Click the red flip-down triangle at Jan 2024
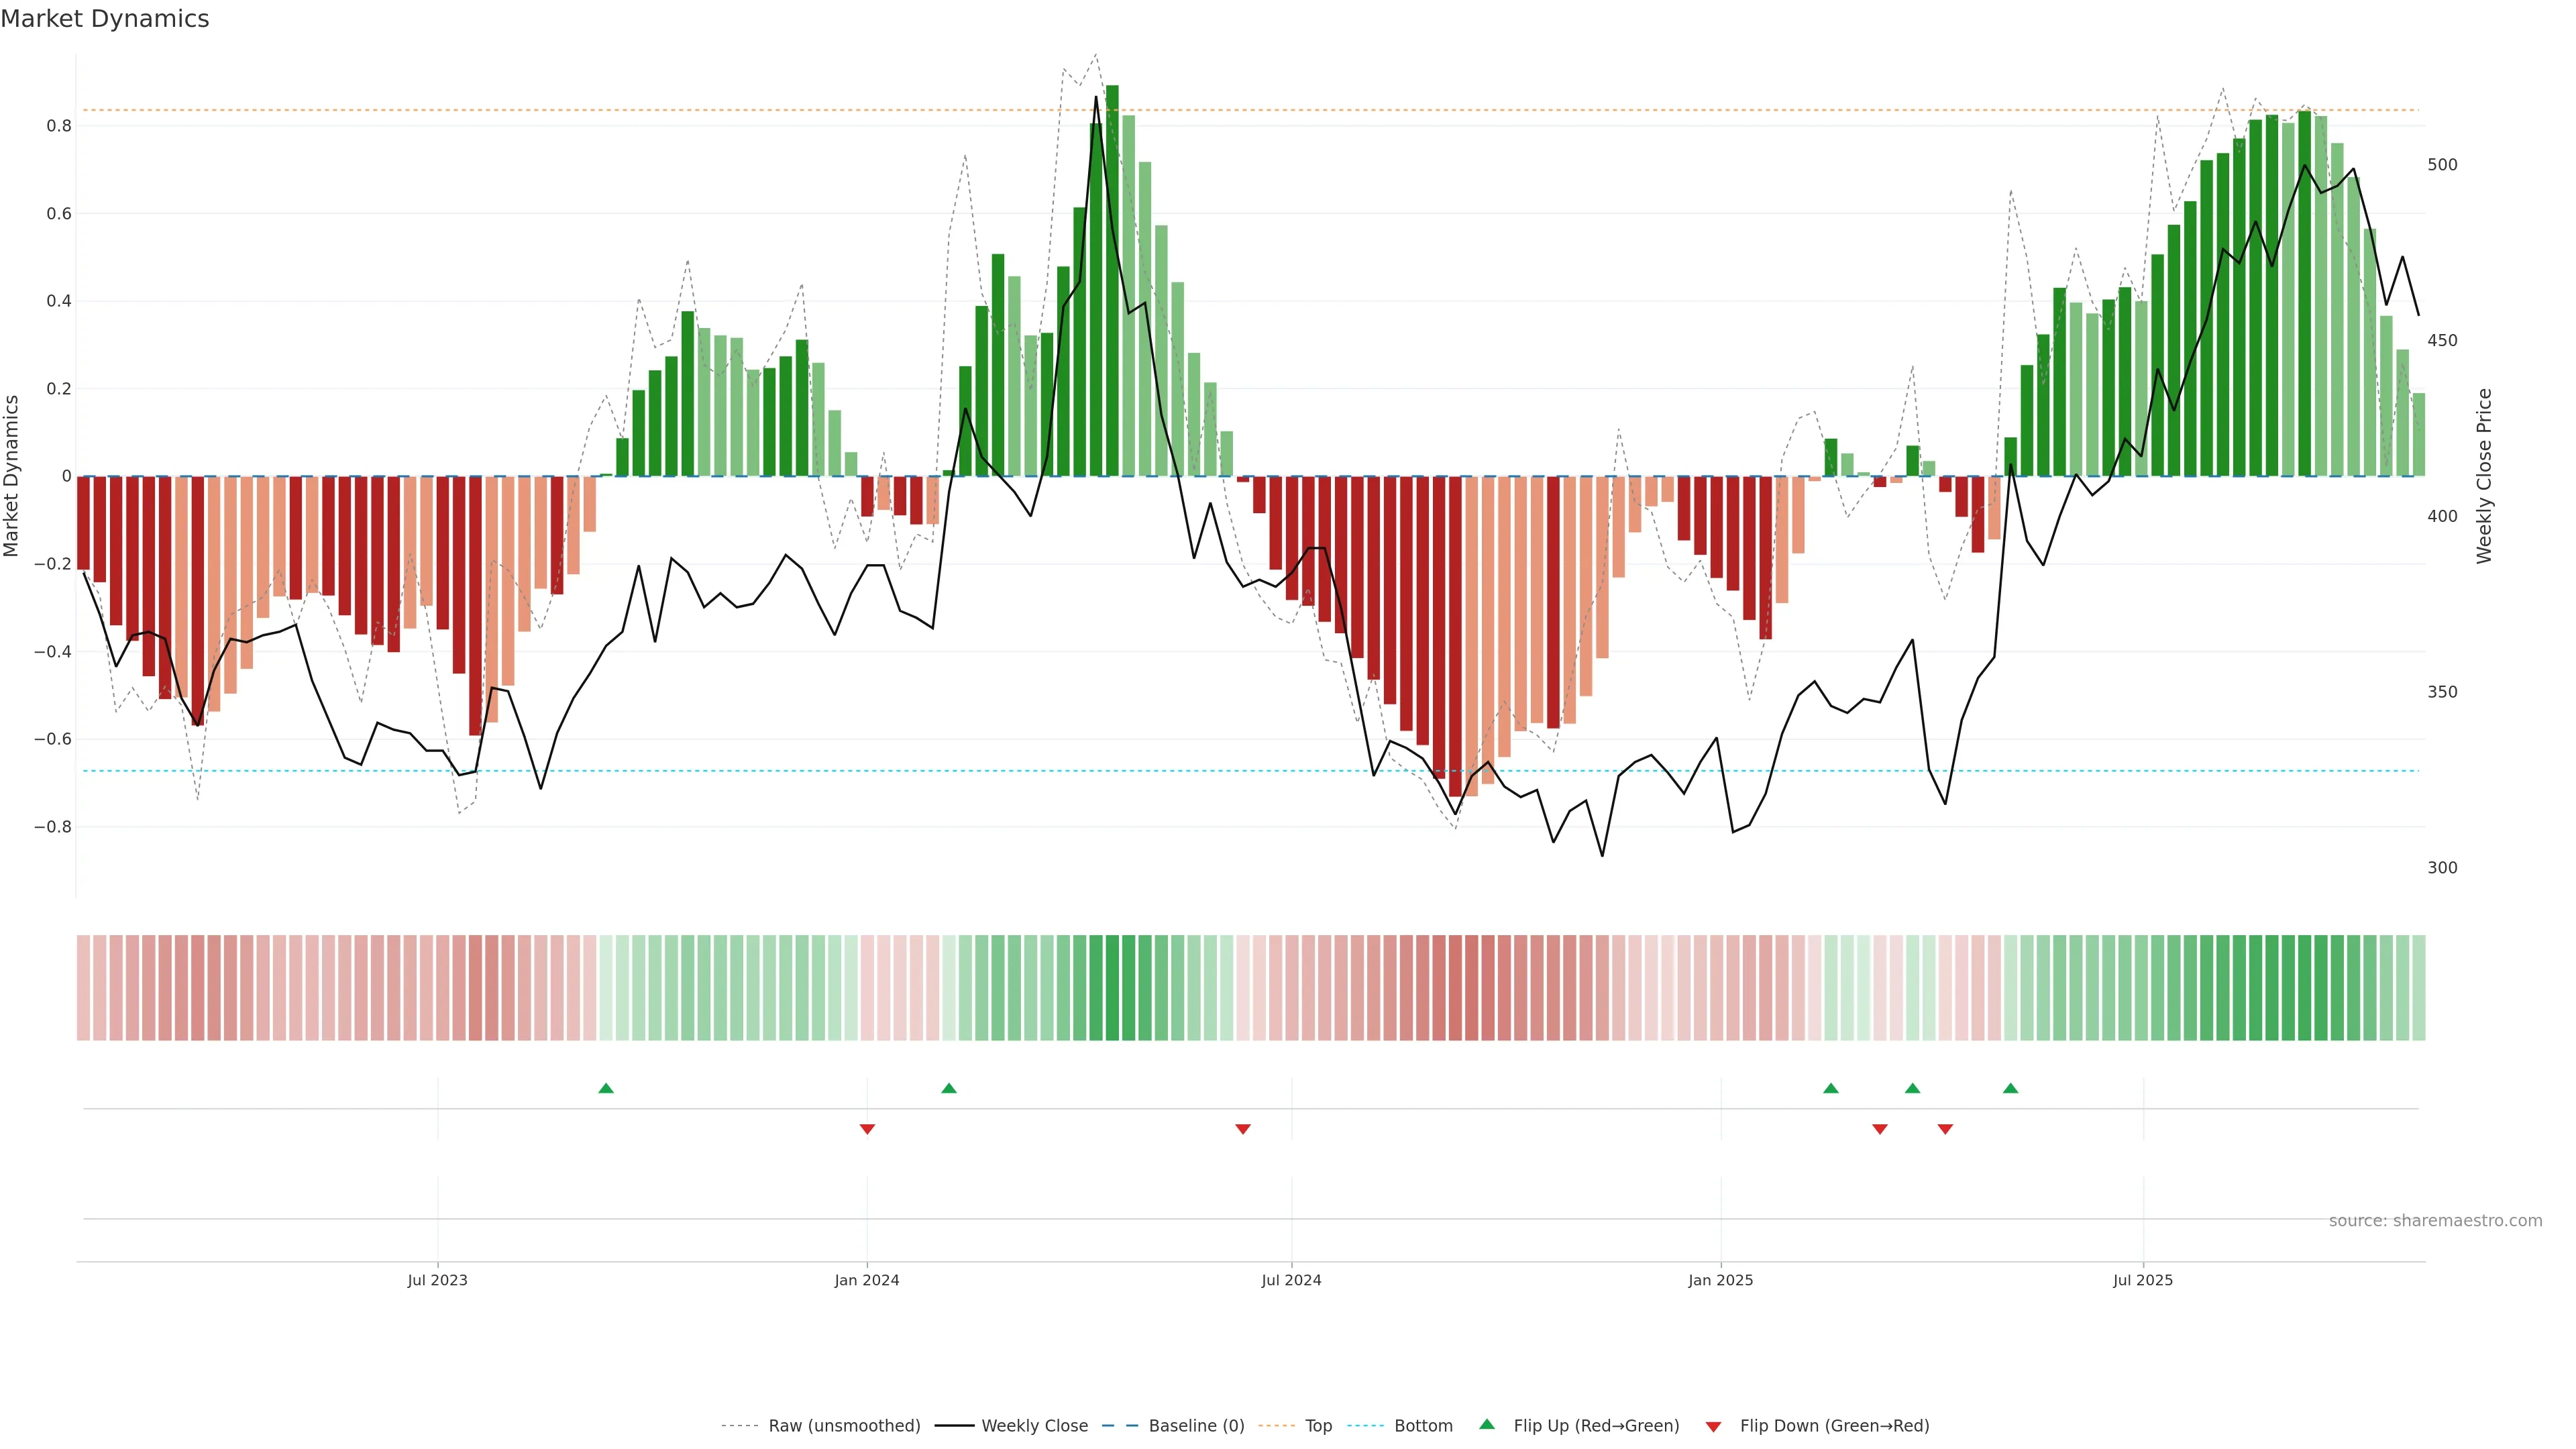Image resolution: width=2576 pixels, height=1449 pixels. 867,1129
